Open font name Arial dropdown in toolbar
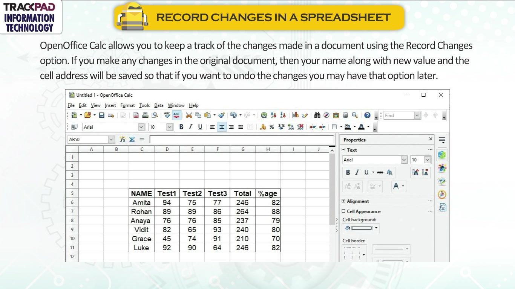Image resolution: width=515 pixels, height=289 pixels. tap(141, 127)
